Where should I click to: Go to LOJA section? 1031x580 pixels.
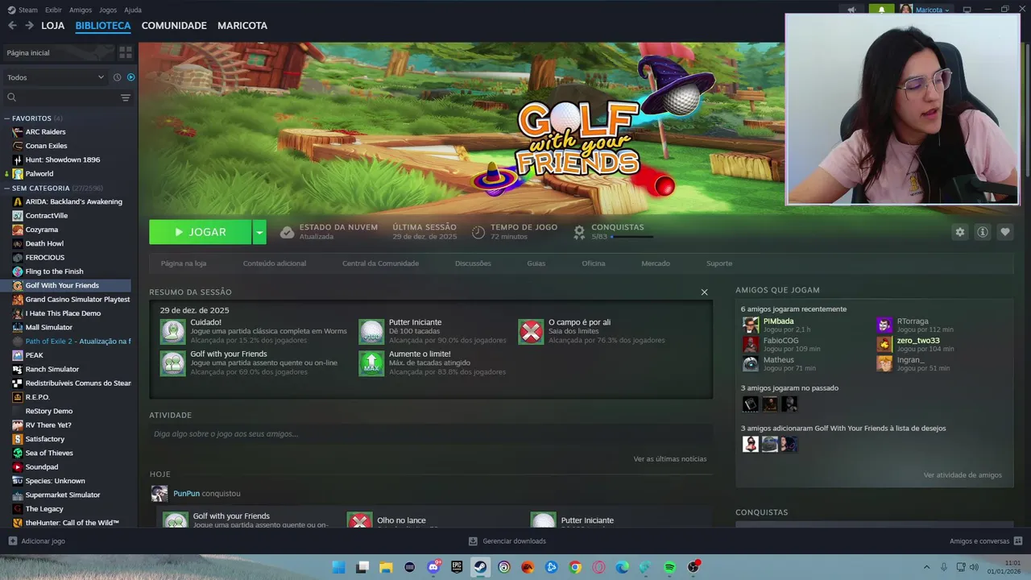[53, 26]
